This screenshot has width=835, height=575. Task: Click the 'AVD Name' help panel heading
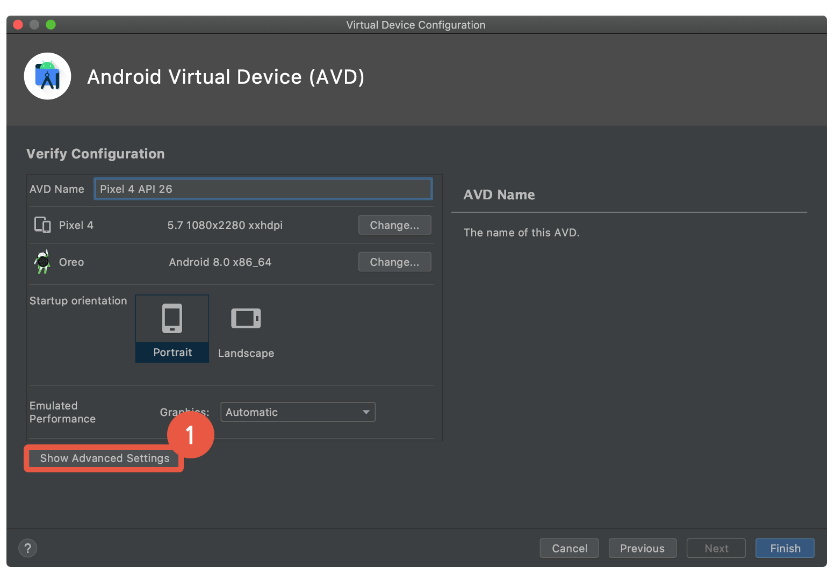click(x=499, y=195)
